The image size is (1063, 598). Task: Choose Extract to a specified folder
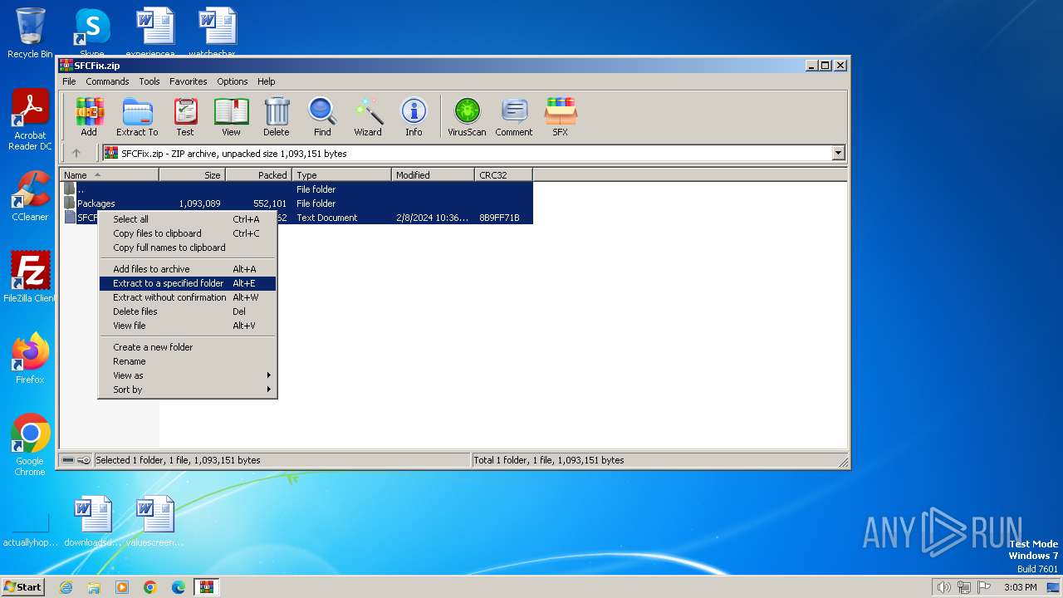tap(188, 283)
